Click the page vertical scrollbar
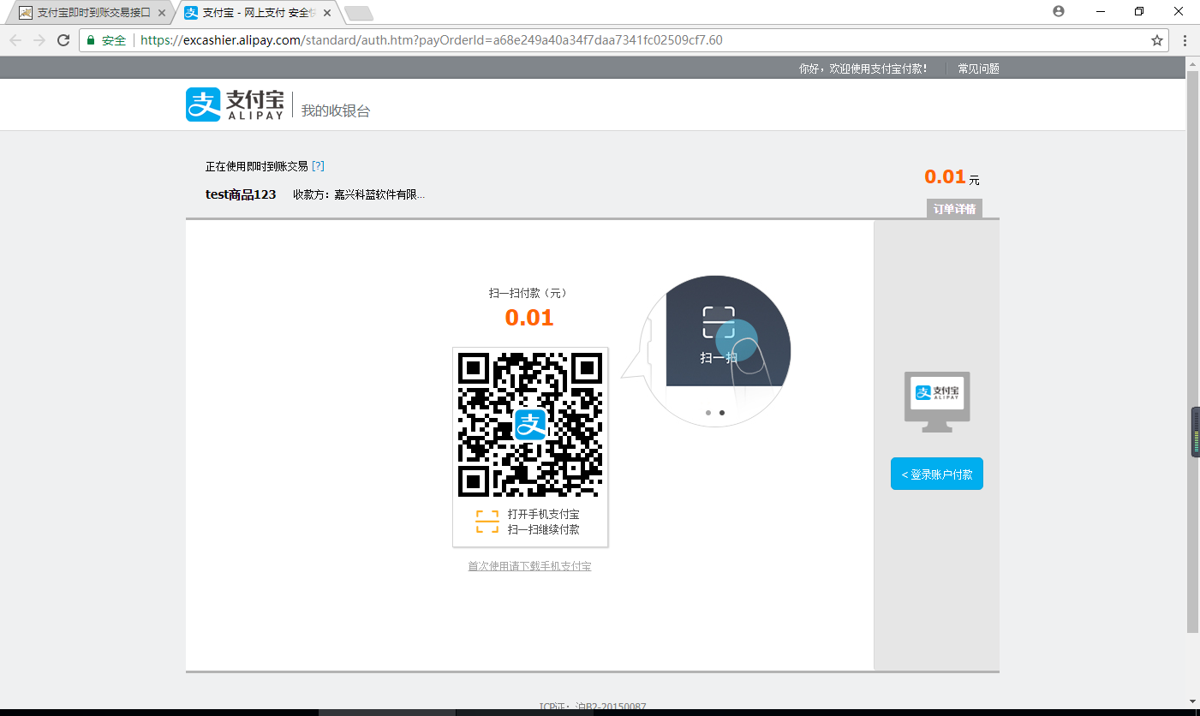Viewport: 1200px width, 716px height. click(x=1192, y=351)
